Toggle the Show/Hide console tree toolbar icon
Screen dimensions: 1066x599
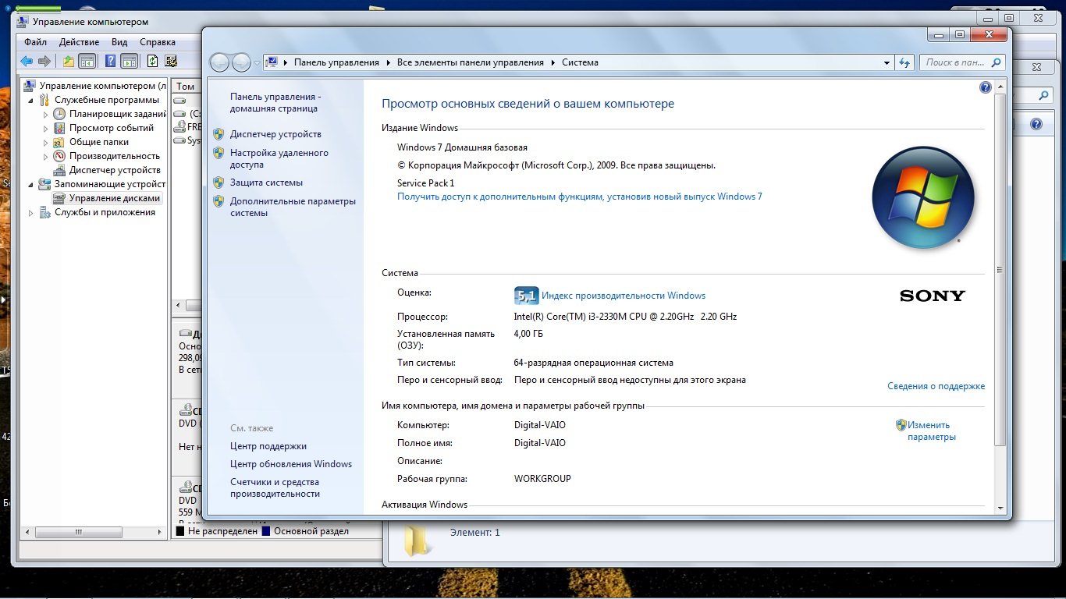coord(87,62)
